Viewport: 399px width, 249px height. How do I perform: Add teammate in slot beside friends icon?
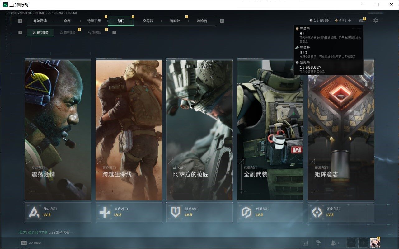[351, 243]
